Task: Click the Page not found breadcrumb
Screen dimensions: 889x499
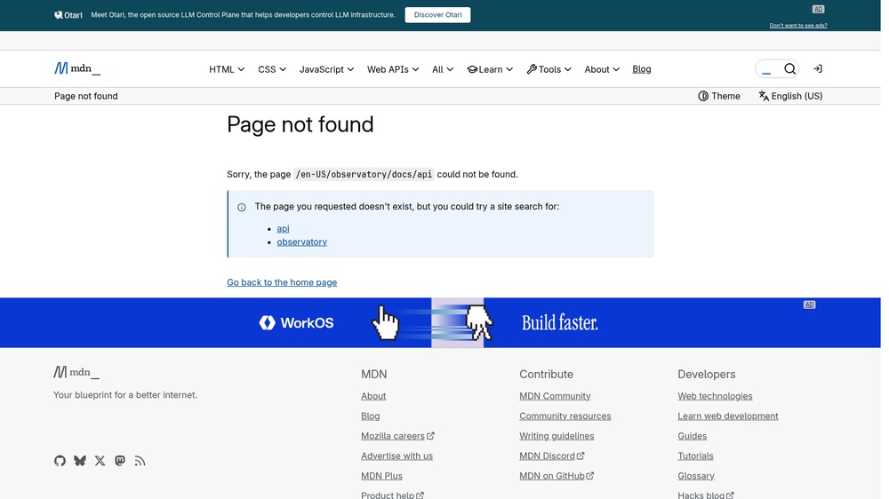Action: tap(86, 96)
